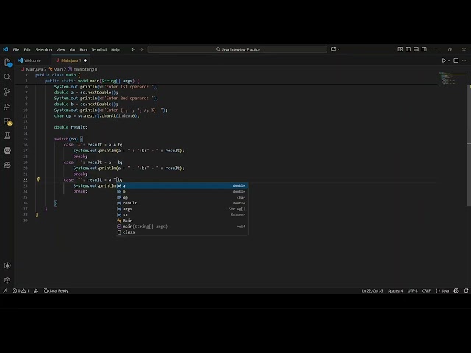Viewport: 471px width, 353px height.
Task: Open the Go menu
Action: point(72,49)
